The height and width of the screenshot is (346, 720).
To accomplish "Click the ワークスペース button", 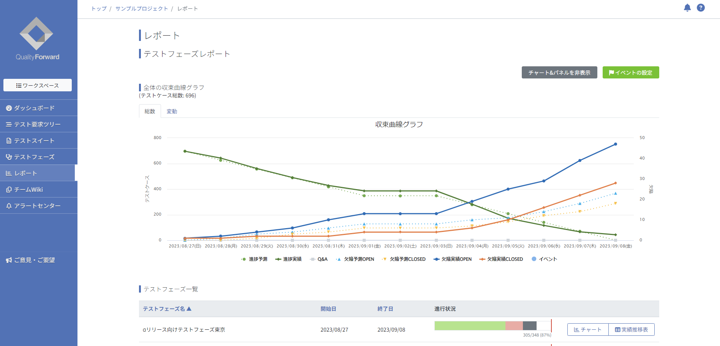I will coord(38,85).
